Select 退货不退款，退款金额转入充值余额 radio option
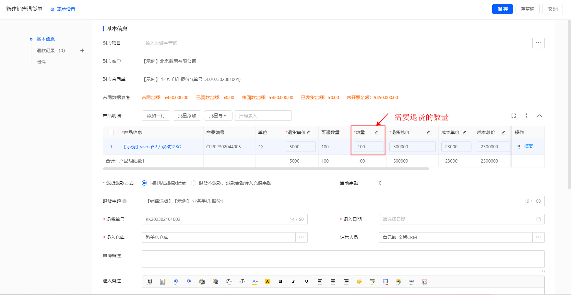 tap(194, 183)
